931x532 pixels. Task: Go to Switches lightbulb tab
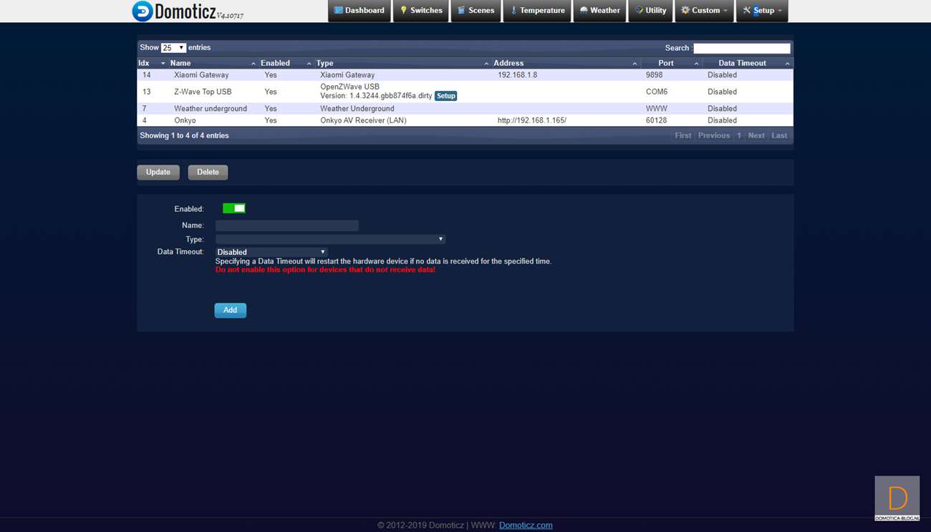coord(421,11)
